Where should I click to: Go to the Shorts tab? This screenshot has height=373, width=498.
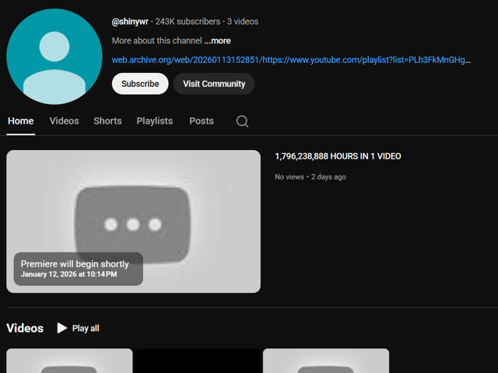tap(107, 121)
